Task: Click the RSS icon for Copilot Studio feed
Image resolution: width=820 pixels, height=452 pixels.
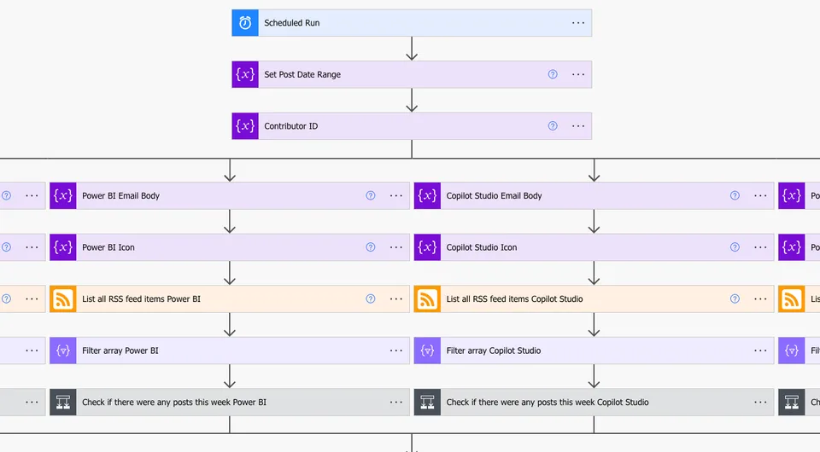Action: click(x=427, y=299)
